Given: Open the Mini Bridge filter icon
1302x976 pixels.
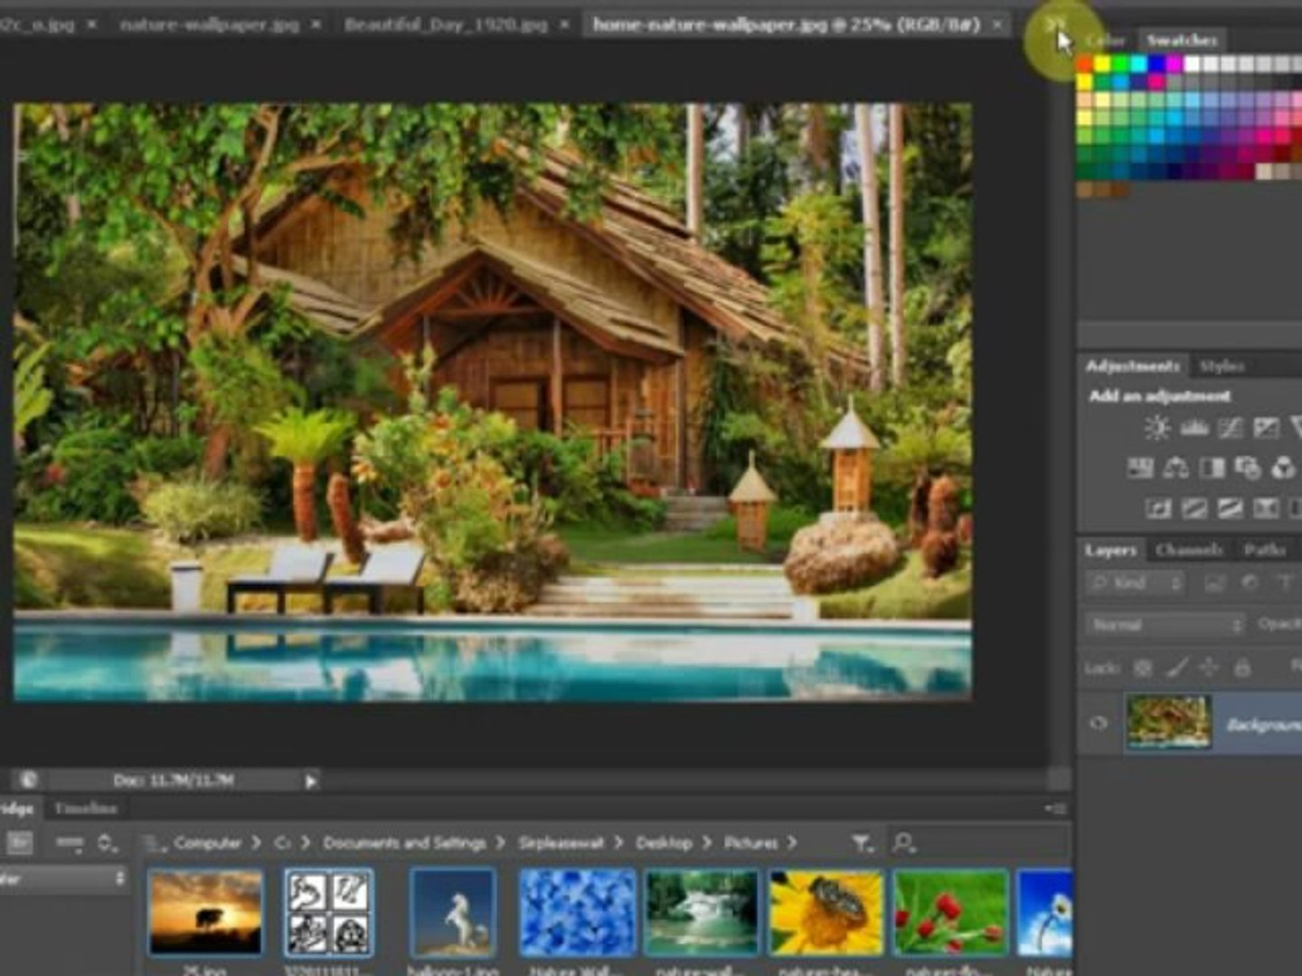Looking at the screenshot, I should [x=863, y=843].
